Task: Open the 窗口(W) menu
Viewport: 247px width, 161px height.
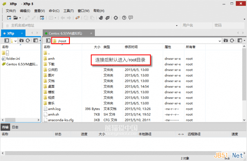Action: point(84,11)
